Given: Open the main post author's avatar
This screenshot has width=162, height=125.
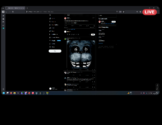Looking at the screenshot, I should point(65,18).
